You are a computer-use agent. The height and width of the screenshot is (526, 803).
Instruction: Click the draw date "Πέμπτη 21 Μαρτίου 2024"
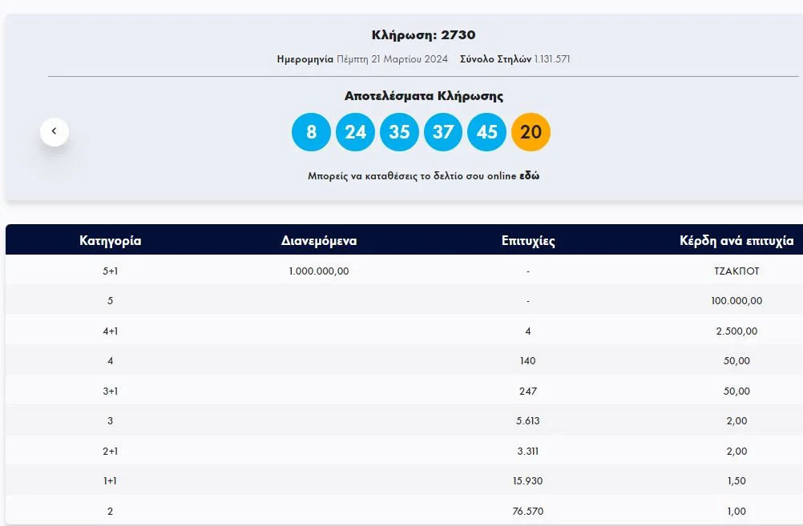392,59
